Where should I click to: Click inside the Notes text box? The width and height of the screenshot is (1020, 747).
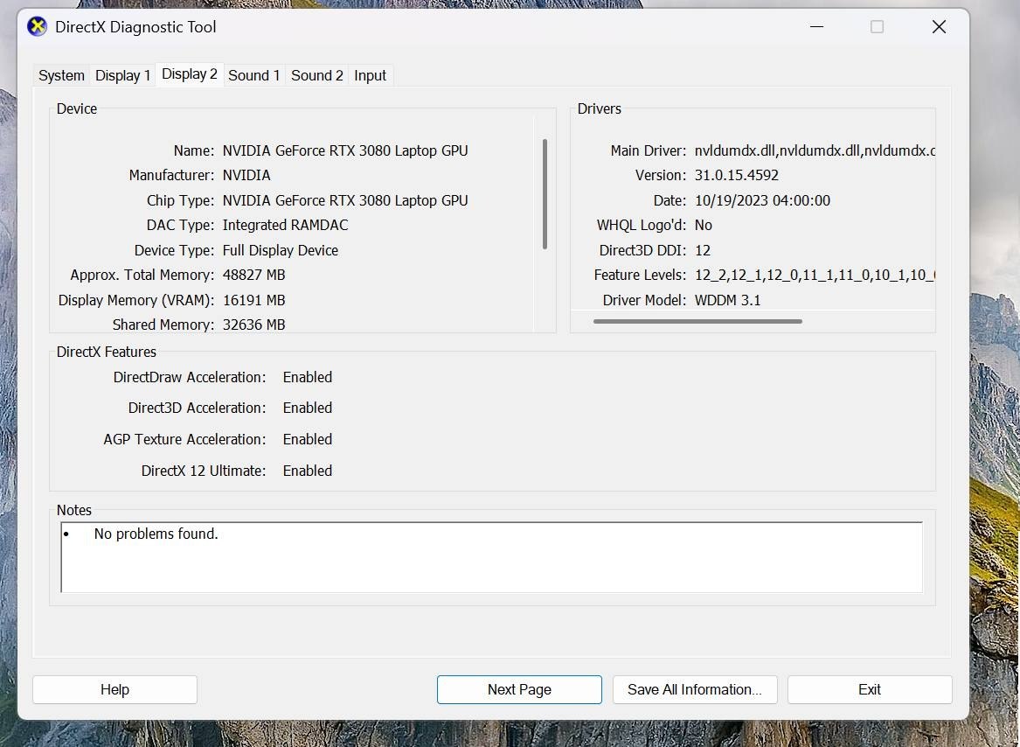click(492, 557)
